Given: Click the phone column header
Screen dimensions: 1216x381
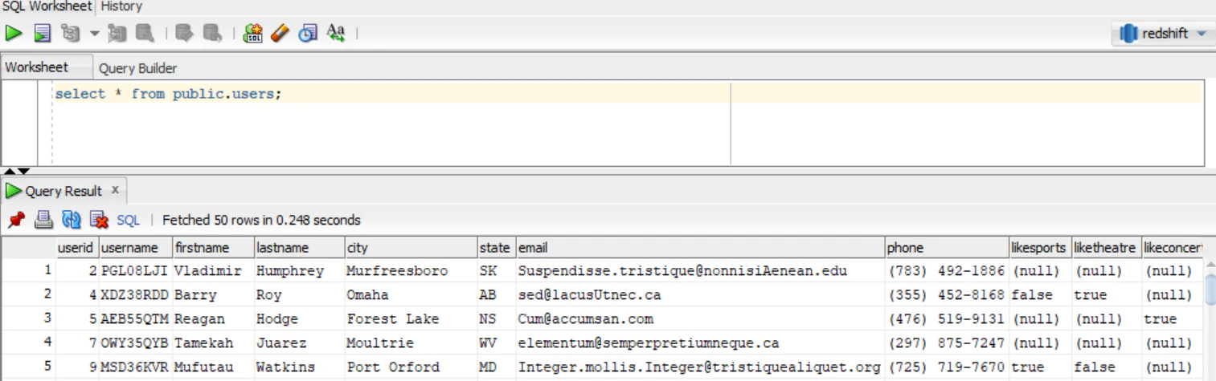Looking at the screenshot, I should 947,248.
